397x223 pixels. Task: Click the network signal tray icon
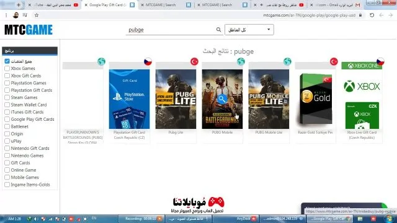click(x=50, y=219)
